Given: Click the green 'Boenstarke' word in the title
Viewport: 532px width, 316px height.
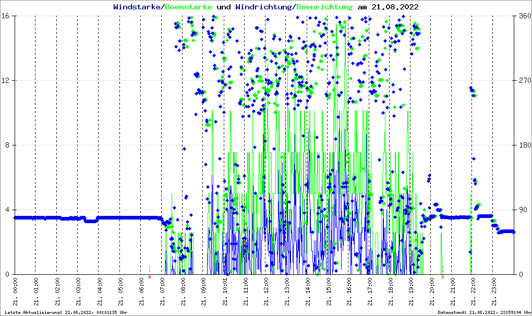Looking at the screenshot, I should (188, 7).
